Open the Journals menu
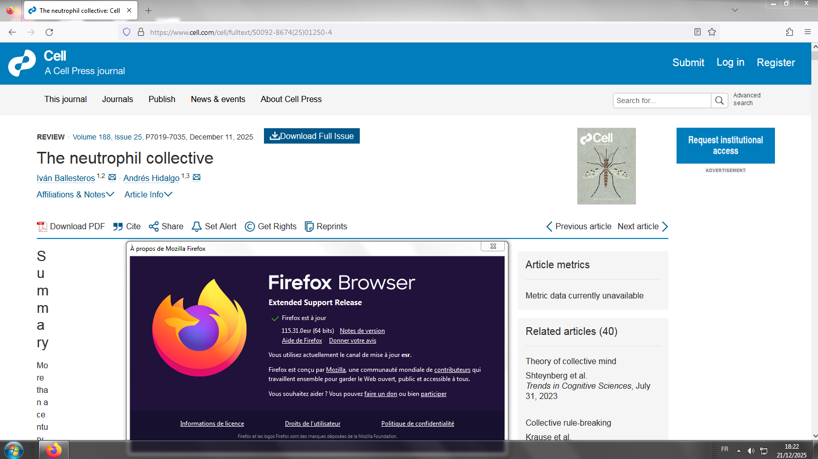The height and width of the screenshot is (459, 818). tap(117, 99)
